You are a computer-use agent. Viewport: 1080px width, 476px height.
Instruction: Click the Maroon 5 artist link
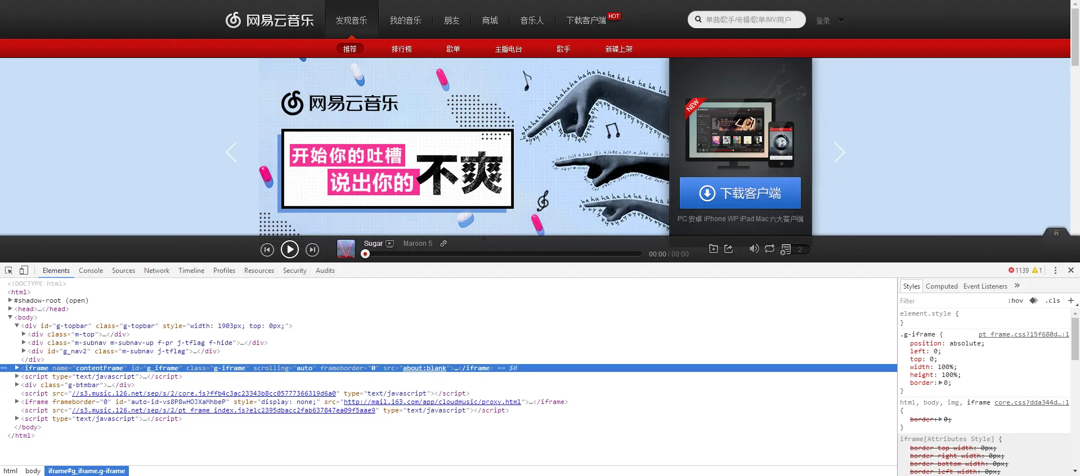point(418,244)
